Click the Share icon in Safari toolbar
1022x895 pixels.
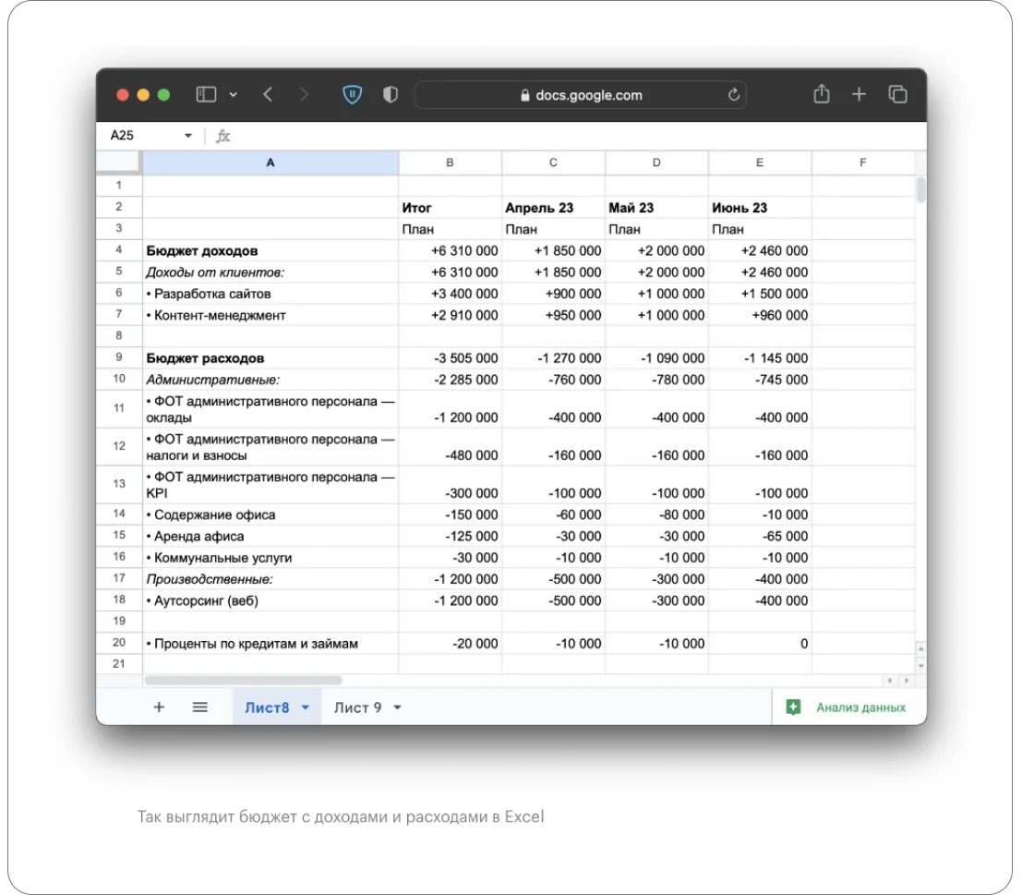coord(820,94)
